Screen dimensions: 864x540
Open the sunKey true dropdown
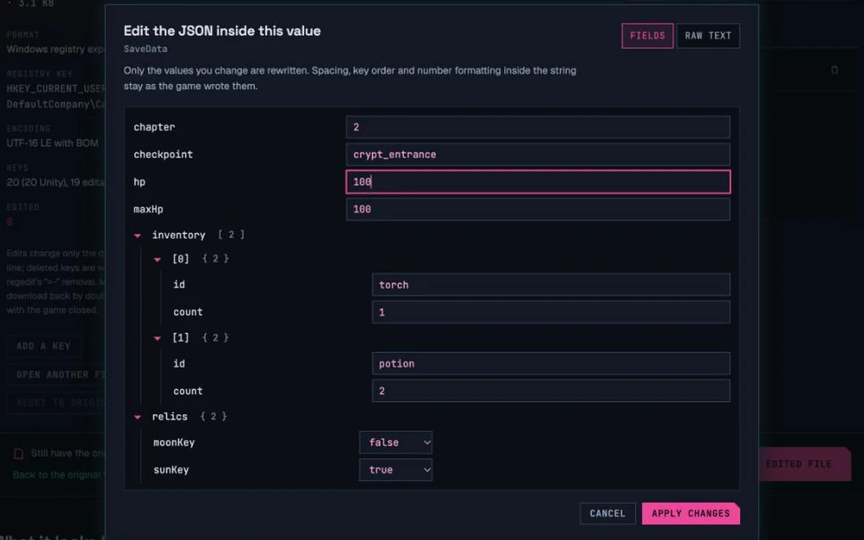coord(396,470)
